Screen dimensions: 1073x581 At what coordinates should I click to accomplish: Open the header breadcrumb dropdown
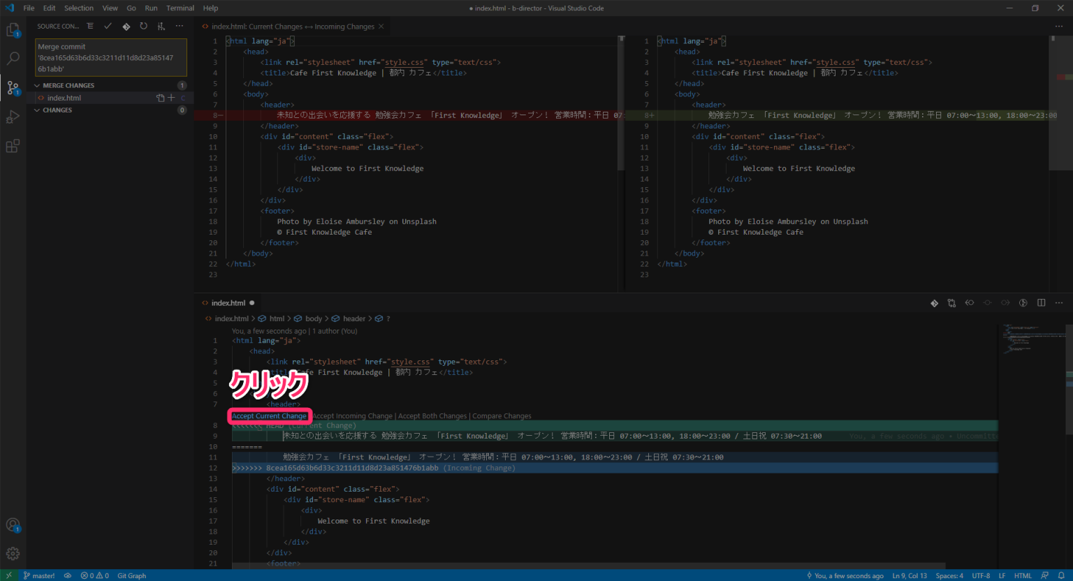[353, 318]
